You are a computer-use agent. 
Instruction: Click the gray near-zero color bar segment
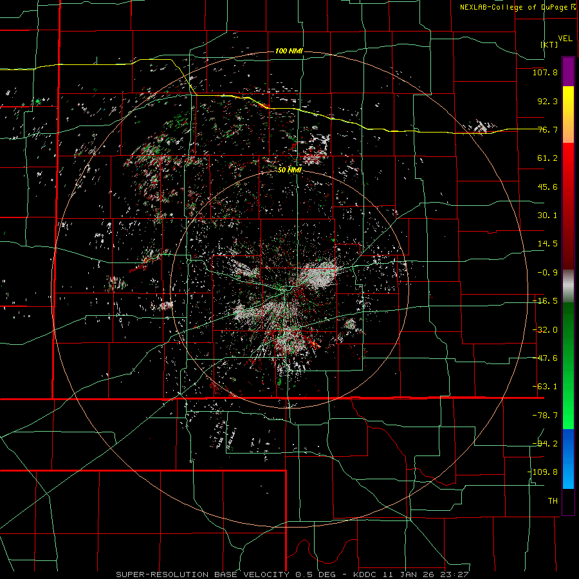click(568, 286)
